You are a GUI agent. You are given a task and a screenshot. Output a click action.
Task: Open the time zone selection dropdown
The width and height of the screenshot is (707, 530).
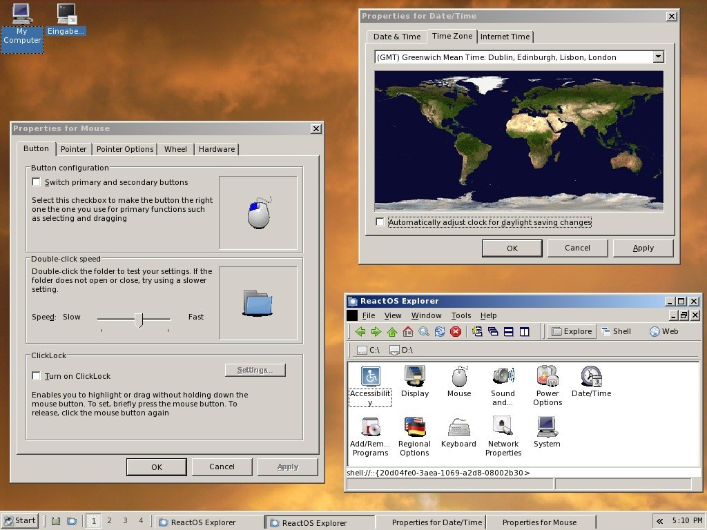point(657,57)
